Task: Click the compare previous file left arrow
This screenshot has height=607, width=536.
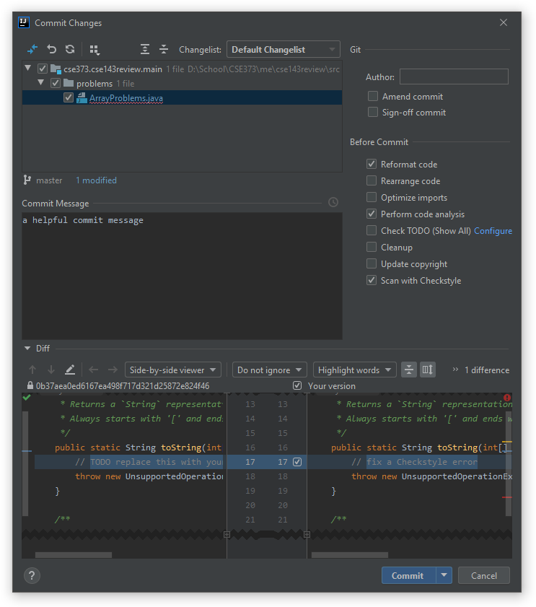Action: click(x=93, y=370)
